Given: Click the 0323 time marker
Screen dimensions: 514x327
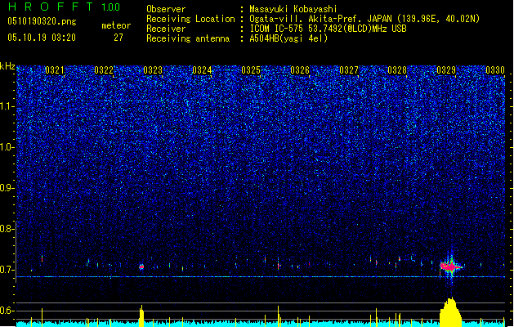Looking at the screenshot, I should [153, 70].
